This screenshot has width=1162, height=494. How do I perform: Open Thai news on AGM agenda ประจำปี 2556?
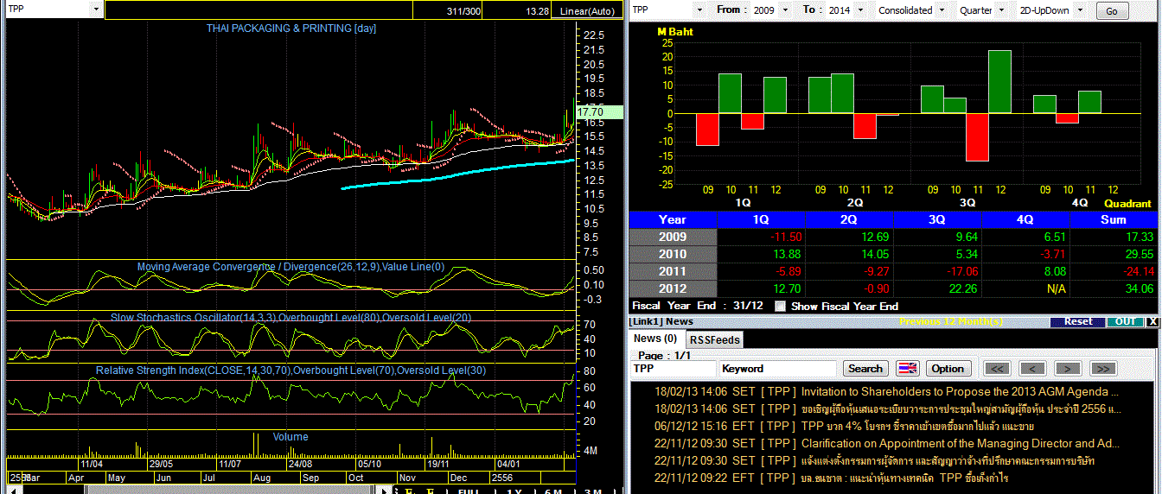pos(961,408)
